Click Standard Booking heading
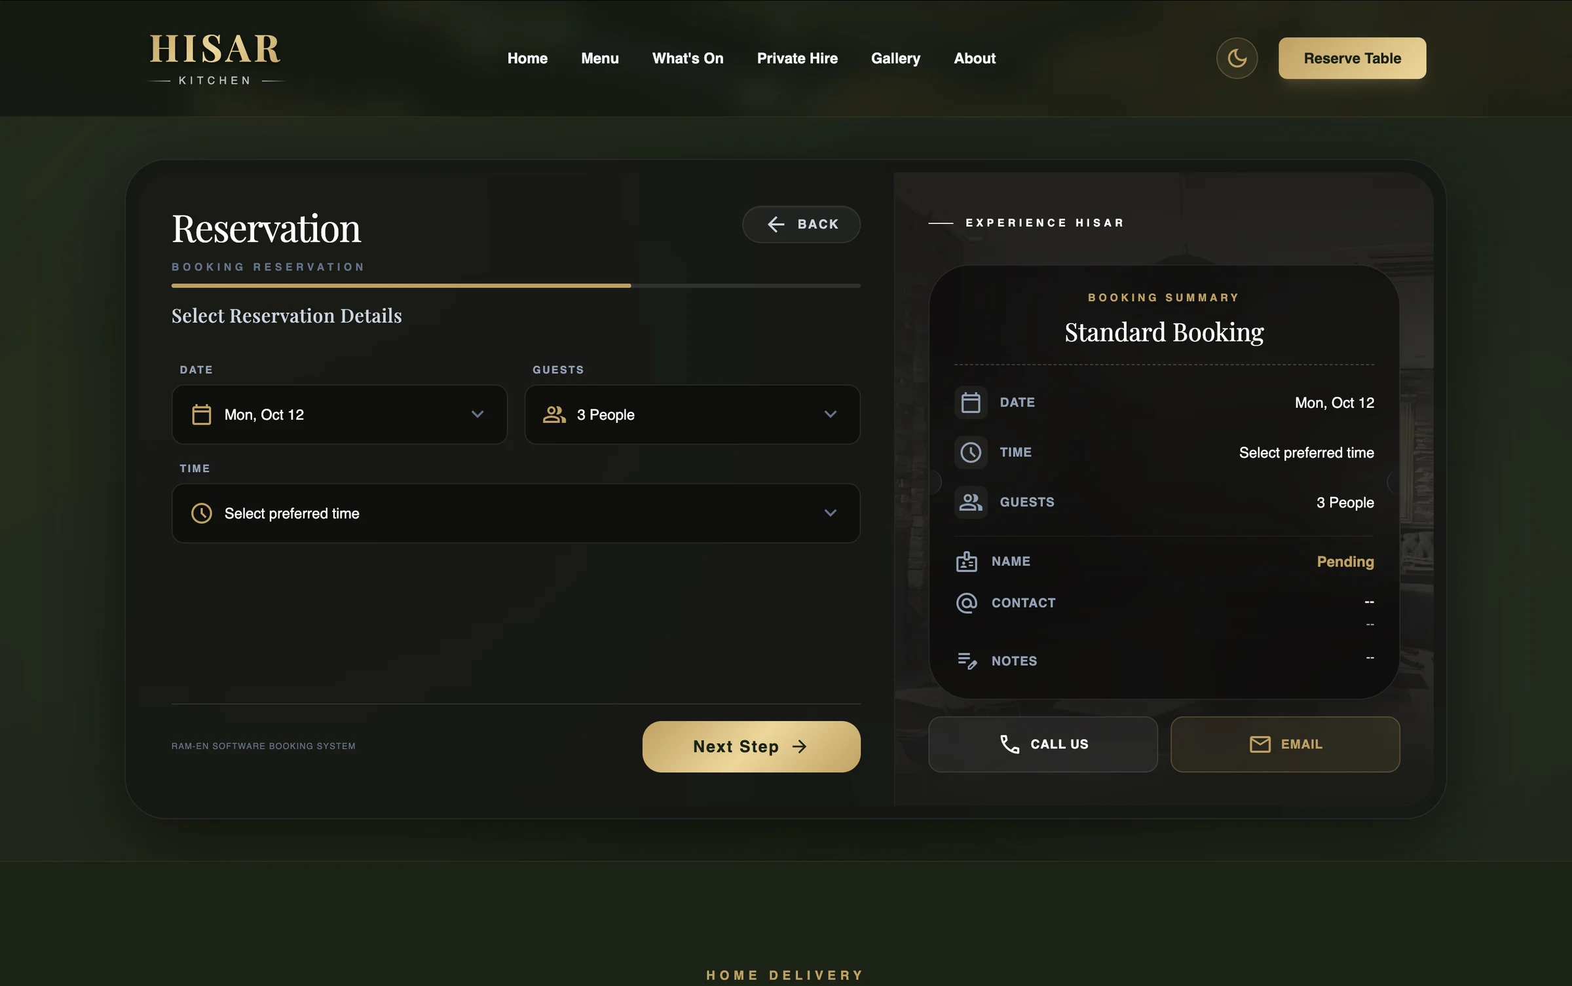 point(1164,333)
